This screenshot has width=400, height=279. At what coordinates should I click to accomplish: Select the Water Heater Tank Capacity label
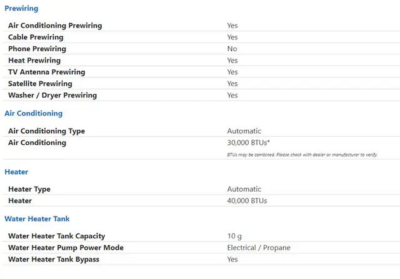(57, 236)
